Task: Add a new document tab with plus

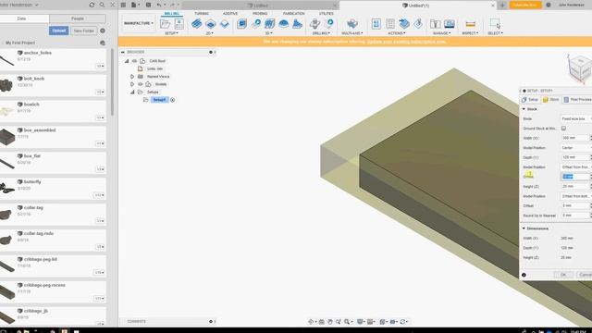Action: click(x=502, y=6)
